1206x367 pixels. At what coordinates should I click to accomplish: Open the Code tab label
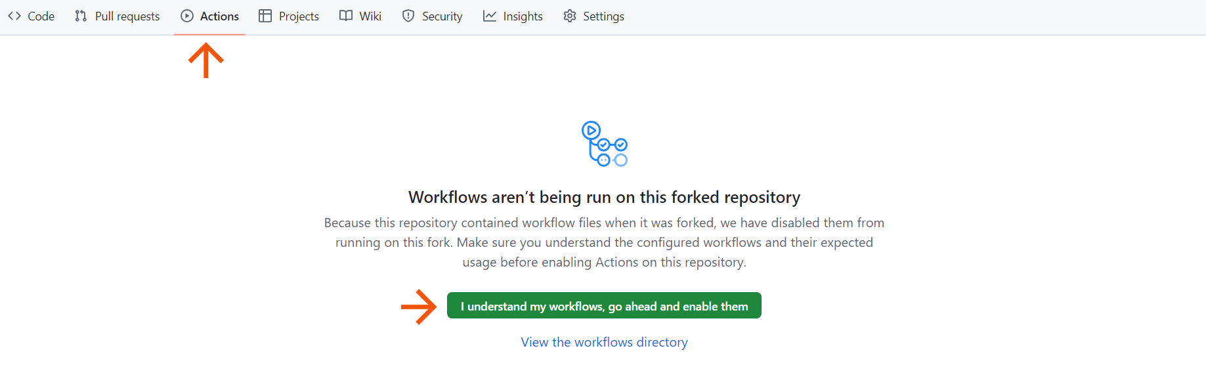coord(41,16)
